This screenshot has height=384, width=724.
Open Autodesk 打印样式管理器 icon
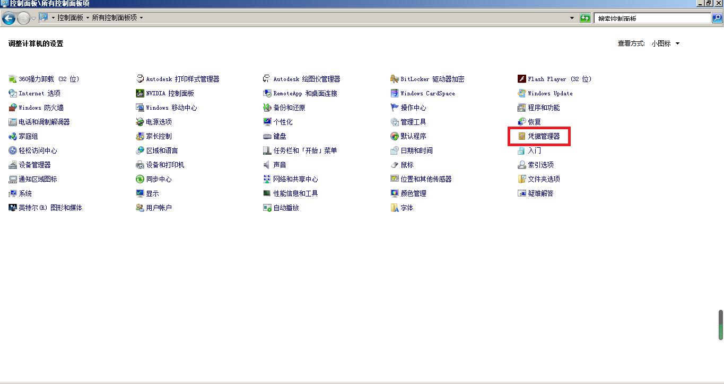point(140,79)
